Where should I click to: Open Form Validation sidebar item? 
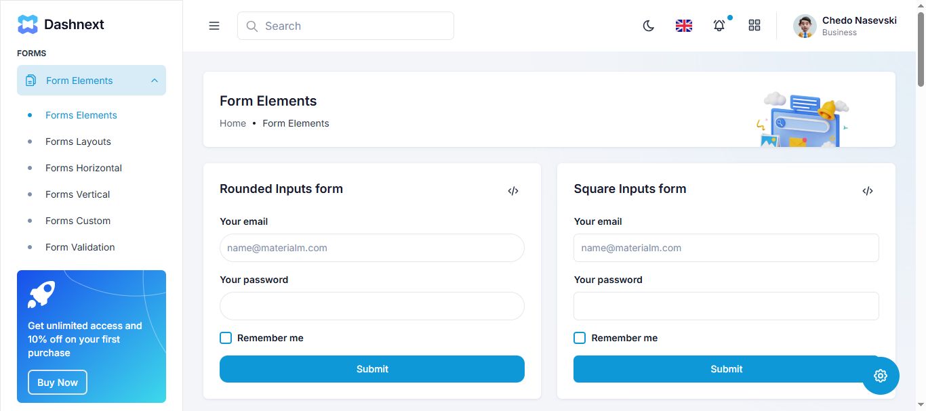(x=80, y=247)
